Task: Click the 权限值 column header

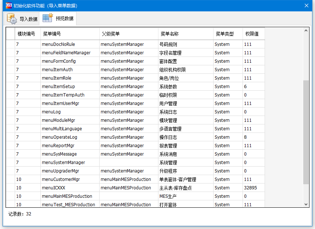Action: pyautogui.click(x=252, y=34)
